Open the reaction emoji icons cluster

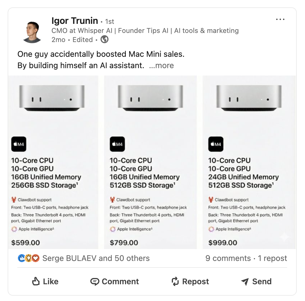tap(29, 258)
